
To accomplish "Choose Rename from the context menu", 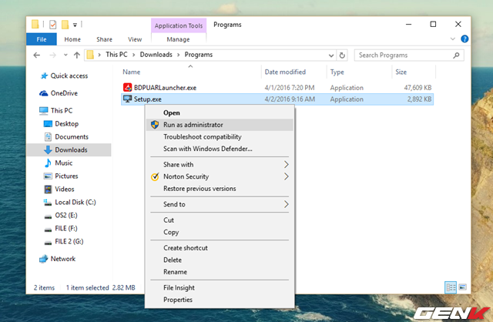I will (x=220, y=272).
